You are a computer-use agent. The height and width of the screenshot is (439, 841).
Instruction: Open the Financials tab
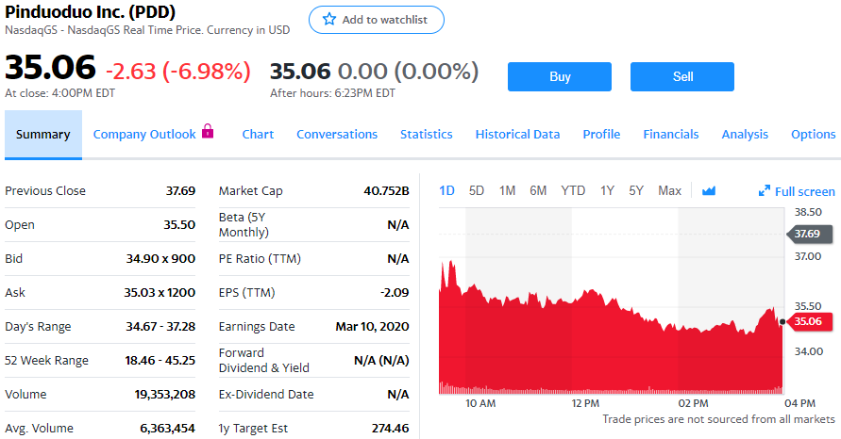tap(671, 135)
